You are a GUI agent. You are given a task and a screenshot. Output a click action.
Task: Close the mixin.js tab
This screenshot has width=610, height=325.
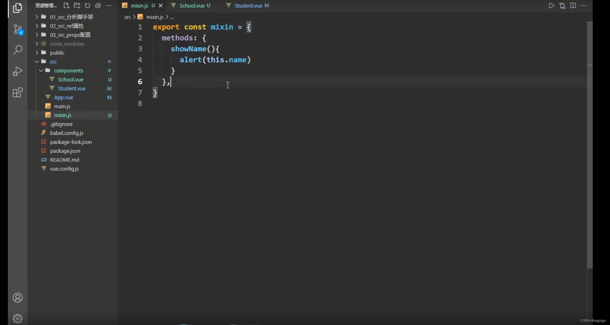point(160,6)
